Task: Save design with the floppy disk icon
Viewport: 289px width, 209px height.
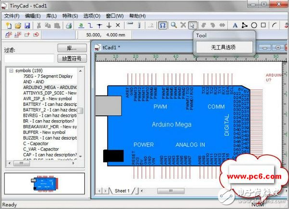Action: coord(28,25)
